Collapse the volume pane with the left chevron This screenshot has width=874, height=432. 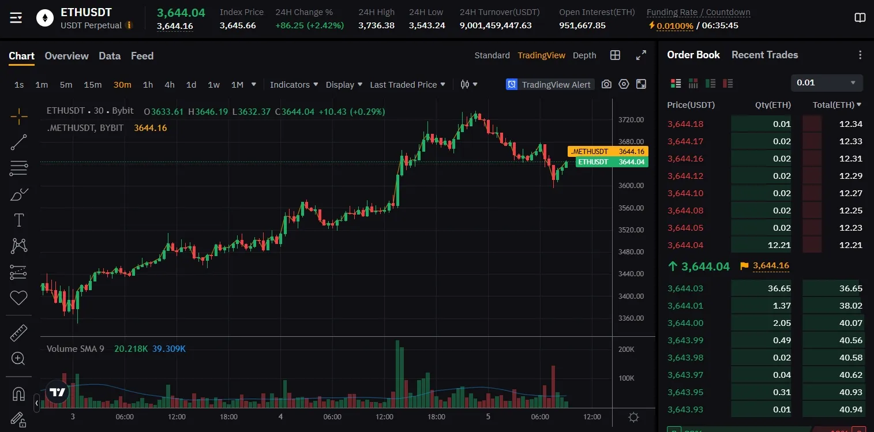37,403
